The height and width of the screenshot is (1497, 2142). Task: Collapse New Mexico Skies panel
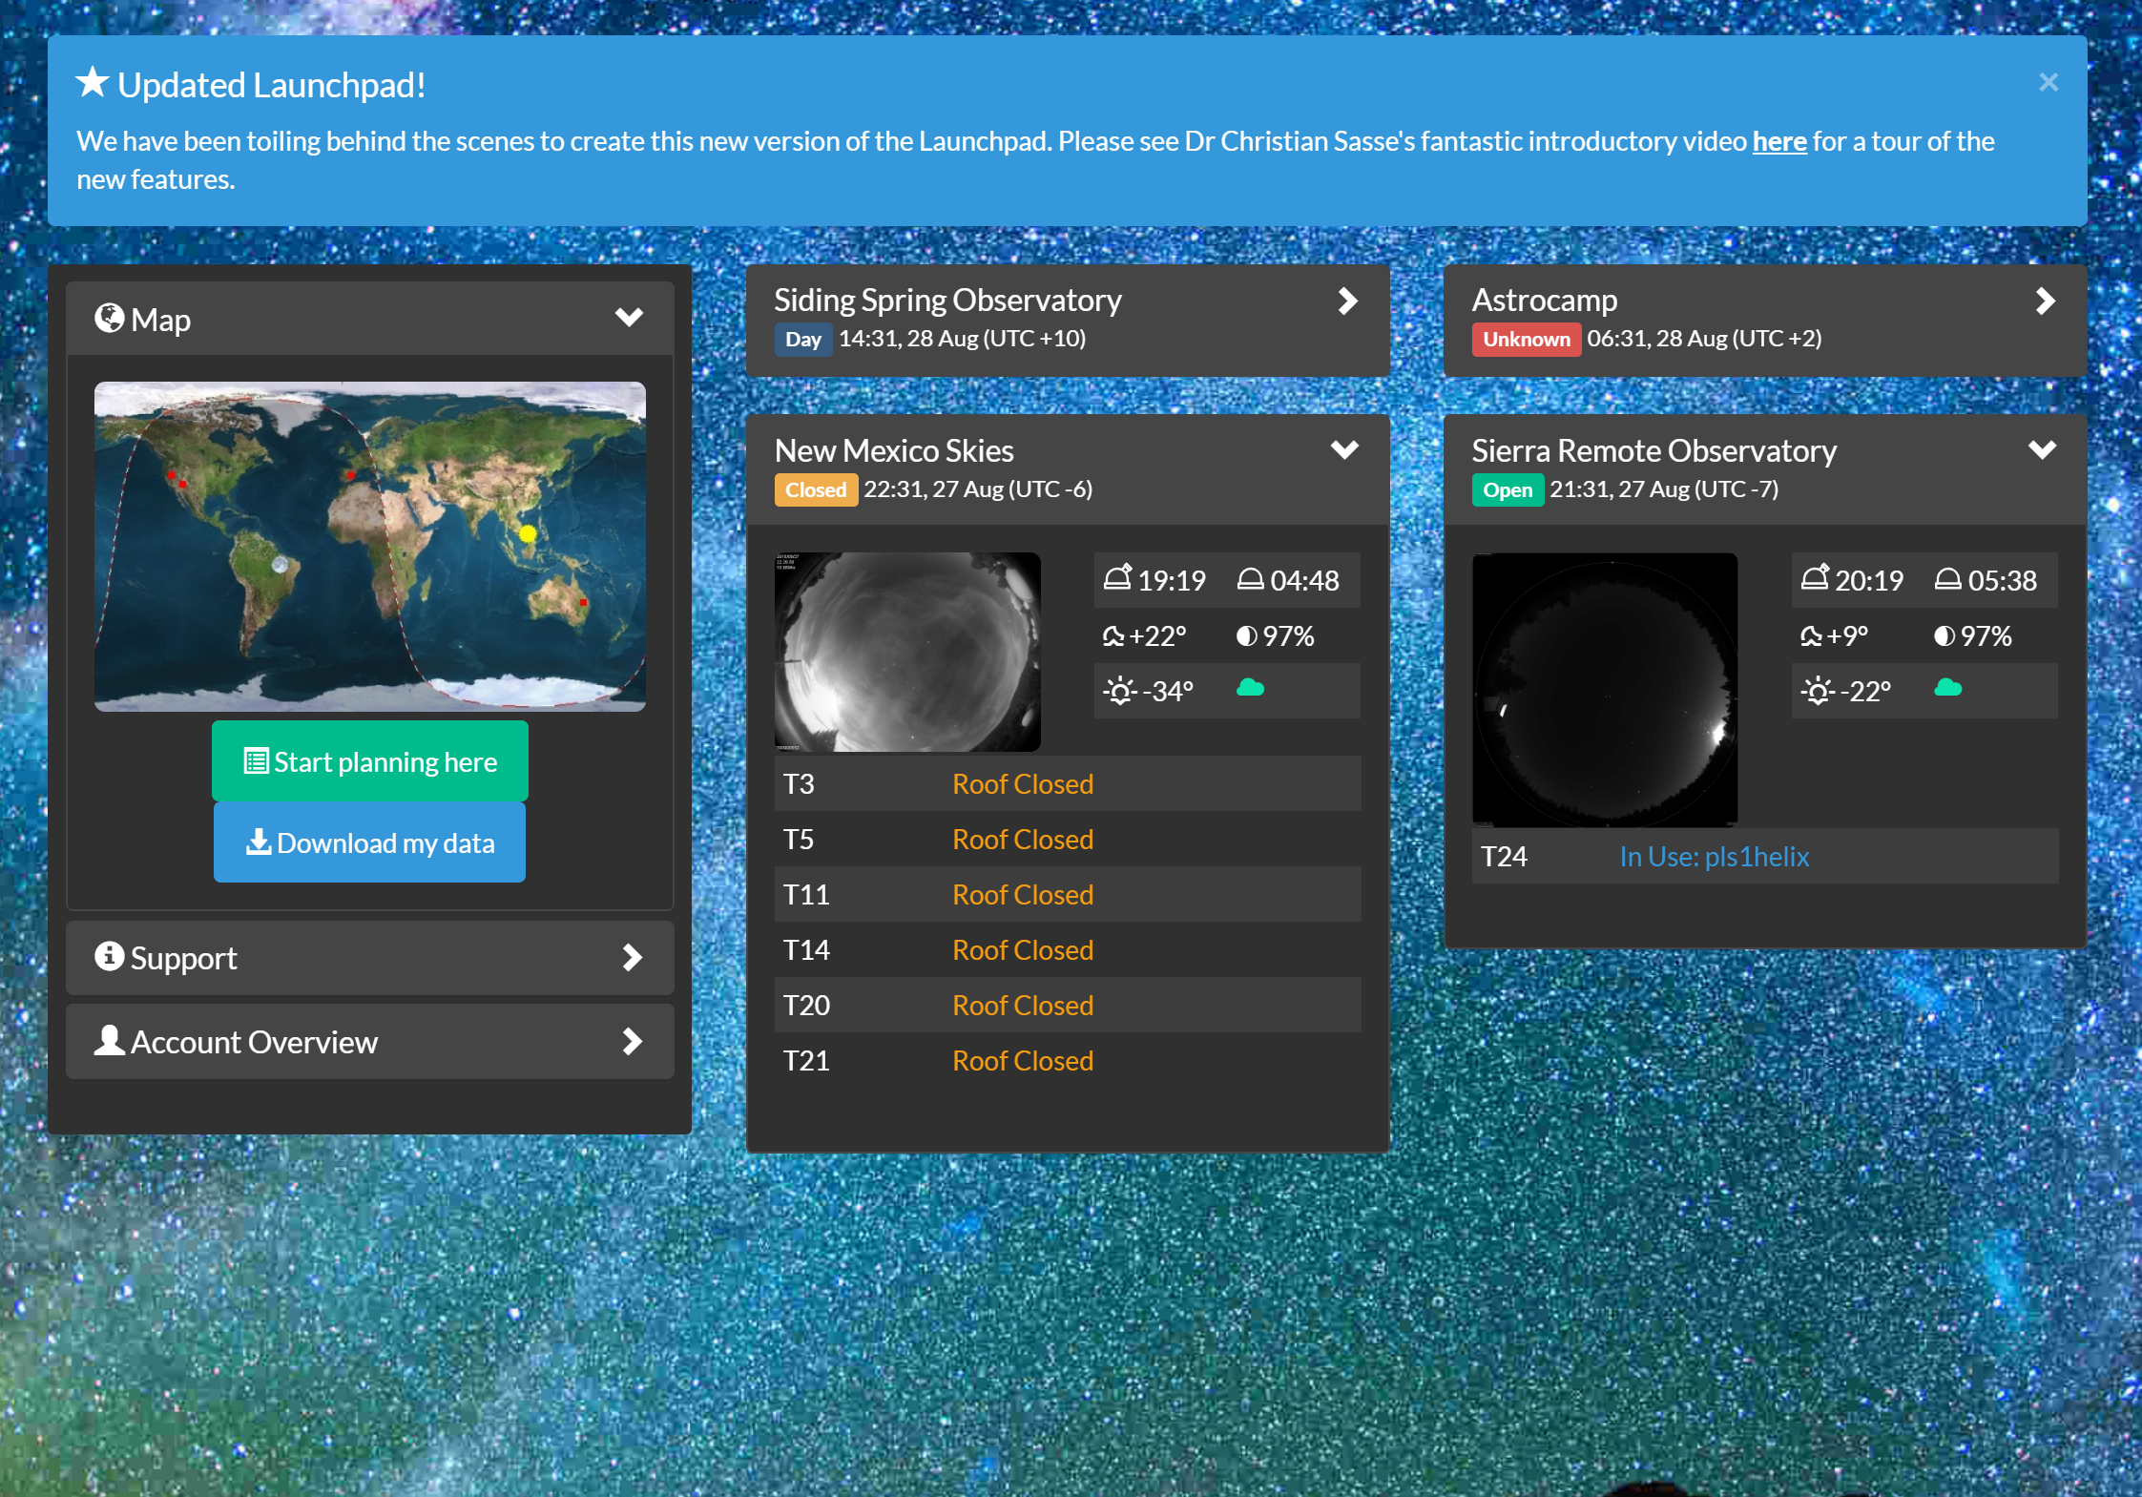(x=1344, y=449)
